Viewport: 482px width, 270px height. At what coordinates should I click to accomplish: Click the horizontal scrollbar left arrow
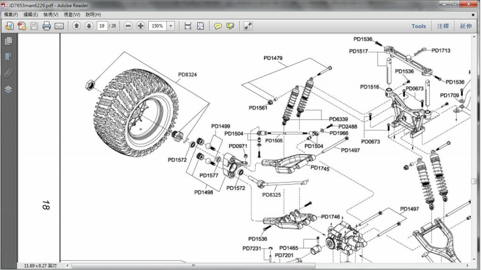(x=67, y=265)
